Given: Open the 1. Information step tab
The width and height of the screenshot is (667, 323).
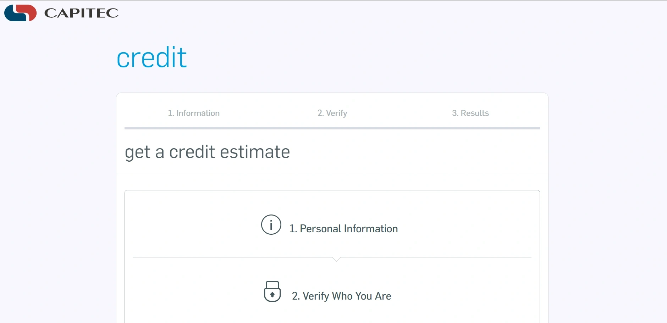Looking at the screenshot, I should click(x=194, y=113).
